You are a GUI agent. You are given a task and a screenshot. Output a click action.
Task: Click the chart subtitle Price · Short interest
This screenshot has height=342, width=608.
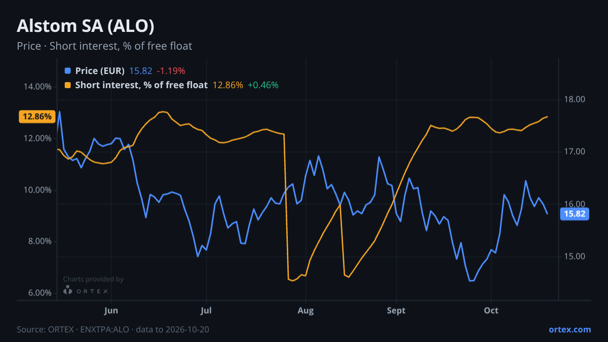(104, 46)
